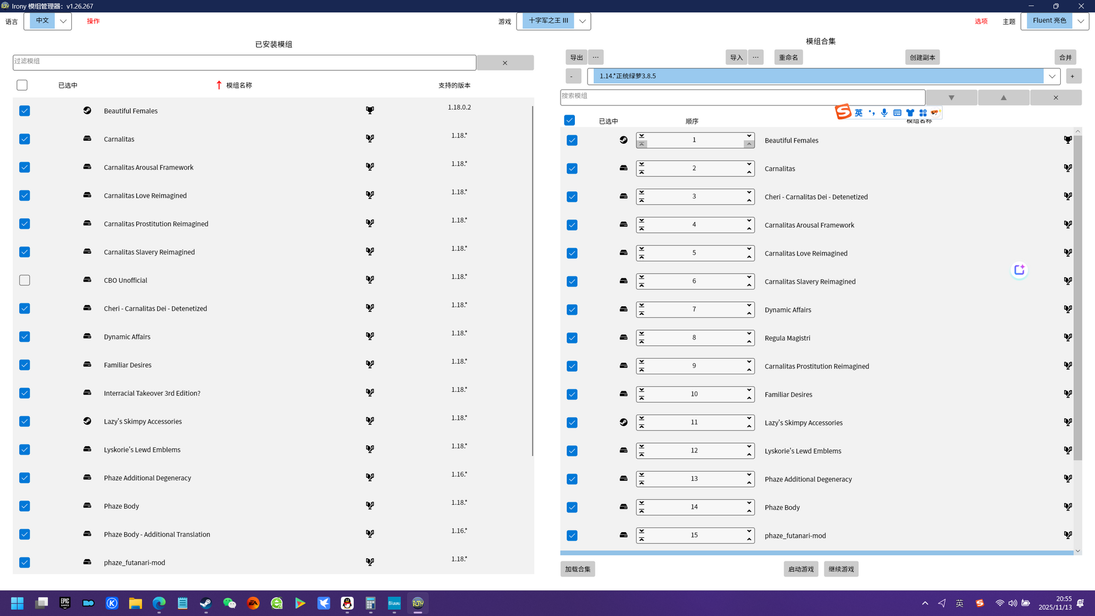This screenshot has height=616, width=1095.
Task: Click Steam icon beside Lazy's Skimpy Accessories installed row
Action: pos(87,421)
